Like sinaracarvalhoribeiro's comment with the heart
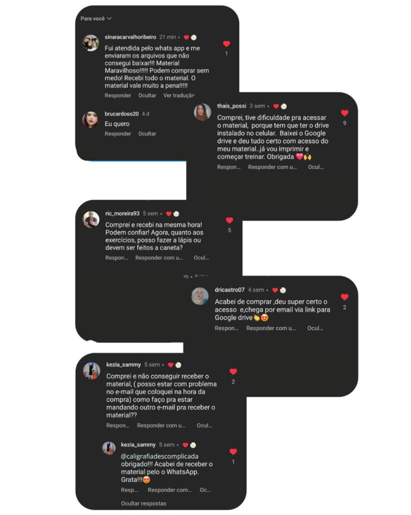This screenshot has width=411, height=515. [226, 44]
